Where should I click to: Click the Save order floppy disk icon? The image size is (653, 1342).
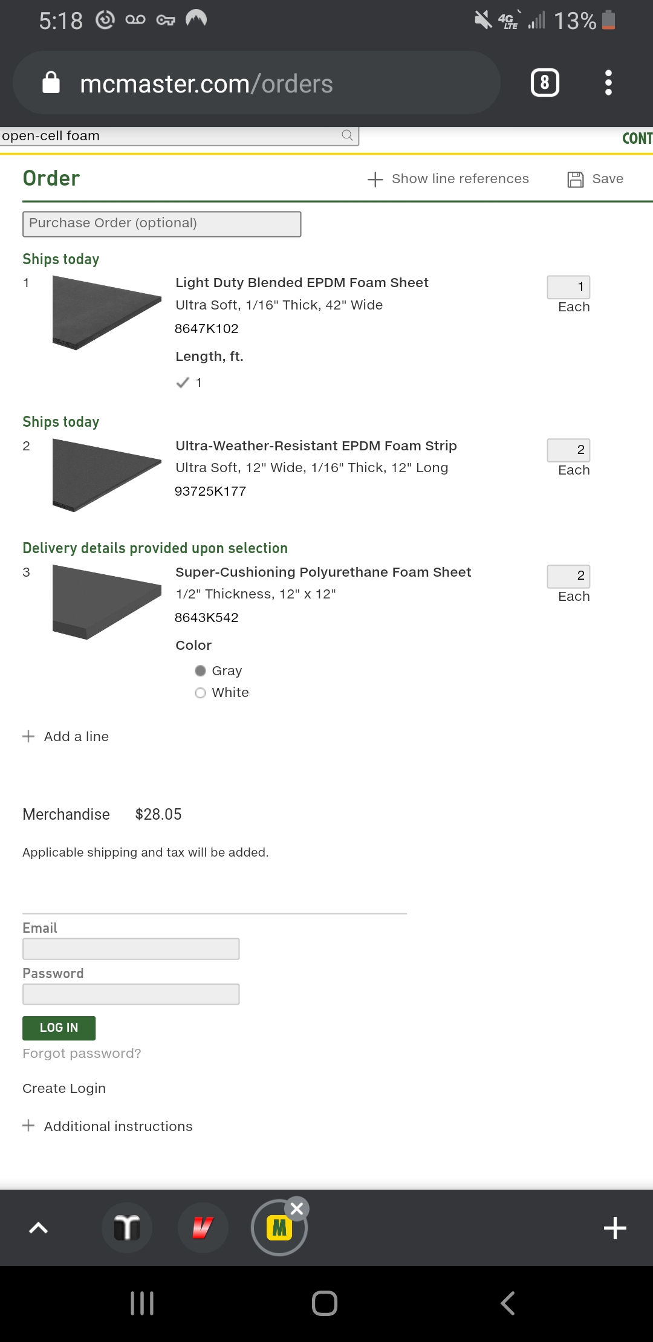[576, 179]
